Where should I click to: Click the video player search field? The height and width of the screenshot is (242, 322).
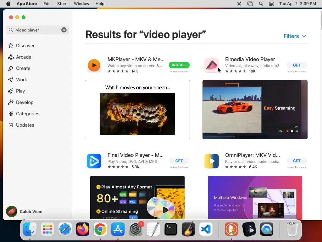(37, 30)
